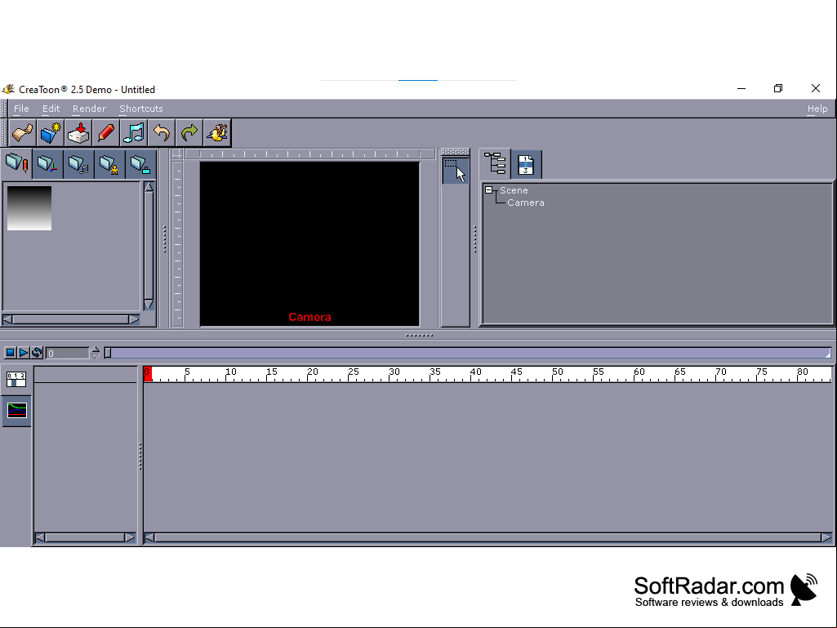
Task: Click the Stop playback button
Action: [x=10, y=353]
